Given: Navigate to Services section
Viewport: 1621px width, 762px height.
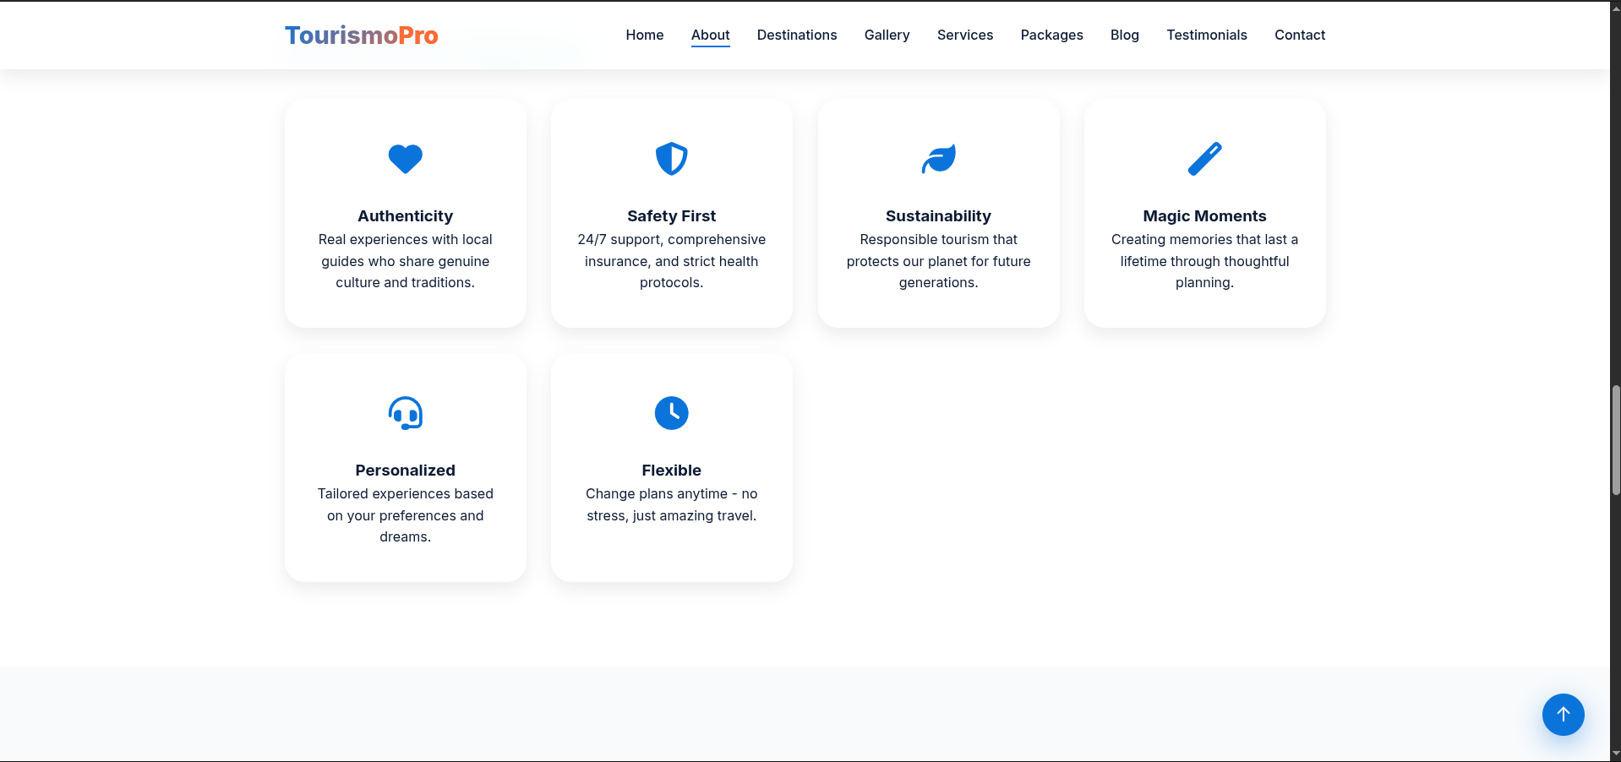Looking at the screenshot, I should 964,35.
